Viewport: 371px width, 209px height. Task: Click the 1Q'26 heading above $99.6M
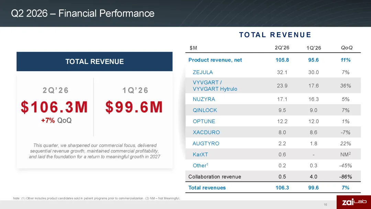[135, 90]
